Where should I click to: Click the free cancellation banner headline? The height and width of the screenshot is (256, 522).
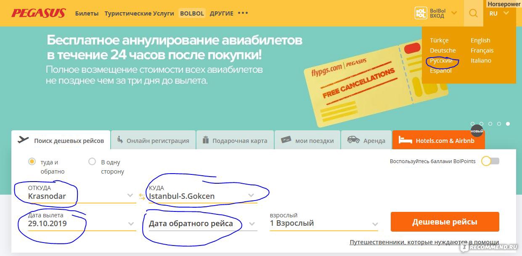pos(174,47)
